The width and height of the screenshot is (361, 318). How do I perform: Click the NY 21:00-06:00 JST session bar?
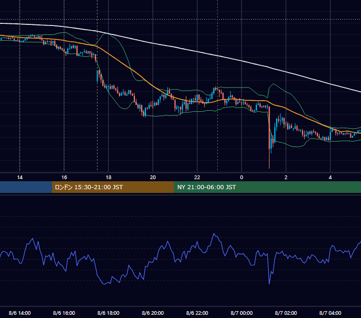tap(267, 187)
